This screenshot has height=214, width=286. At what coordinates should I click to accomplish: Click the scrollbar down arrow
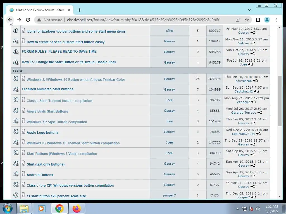click(280, 196)
